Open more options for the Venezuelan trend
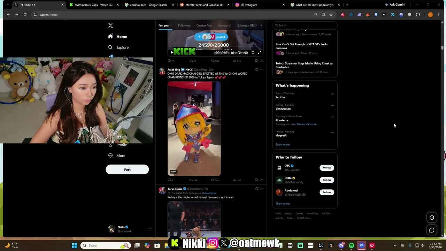 point(332,105)
